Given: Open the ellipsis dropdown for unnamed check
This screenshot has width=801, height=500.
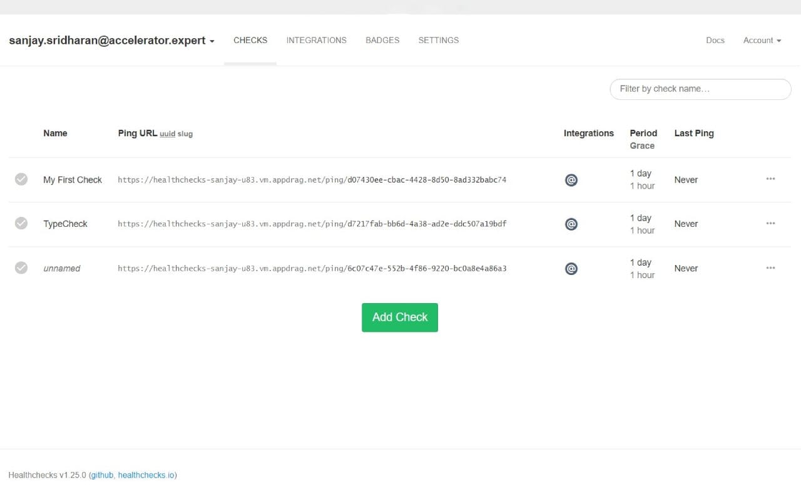Looking at the screenshot, I should coord(770,267).
